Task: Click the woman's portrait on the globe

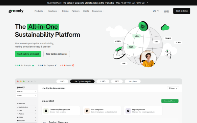Action: [148, 59]
